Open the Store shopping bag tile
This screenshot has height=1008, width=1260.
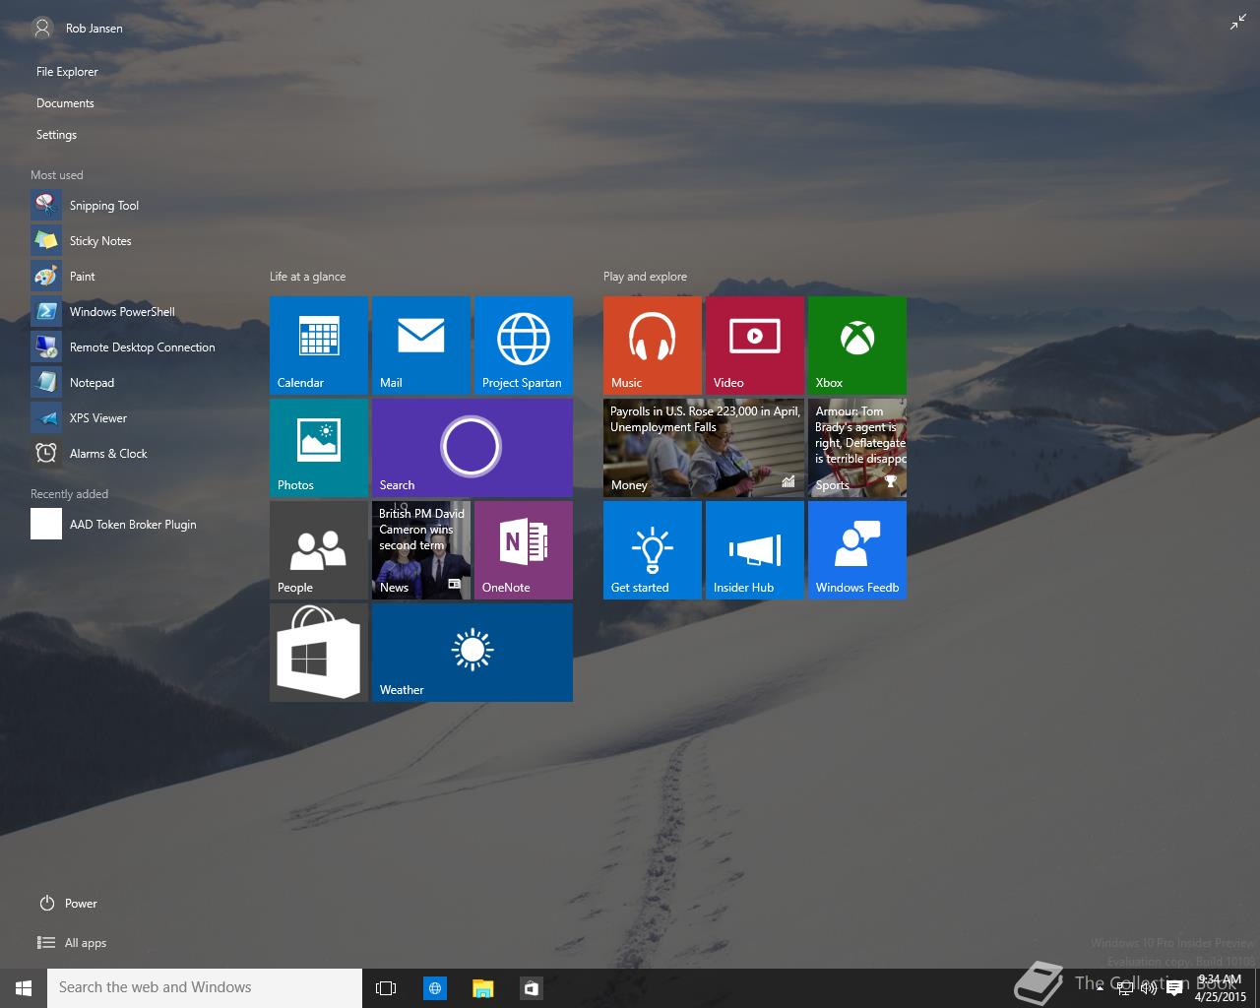click(x=319, y=653)
